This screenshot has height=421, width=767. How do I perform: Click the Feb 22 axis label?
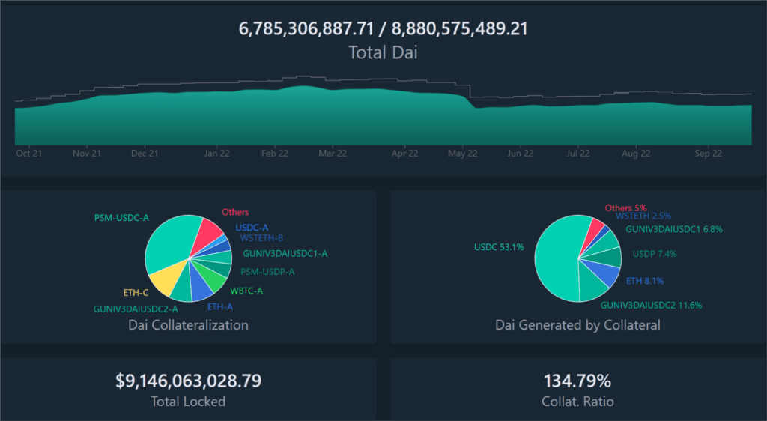click(275, 153)
